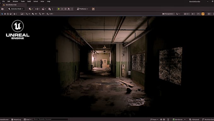This screenshot has height=121, width=214.
Task: Play the level in editor
Action: coord(59,9)
